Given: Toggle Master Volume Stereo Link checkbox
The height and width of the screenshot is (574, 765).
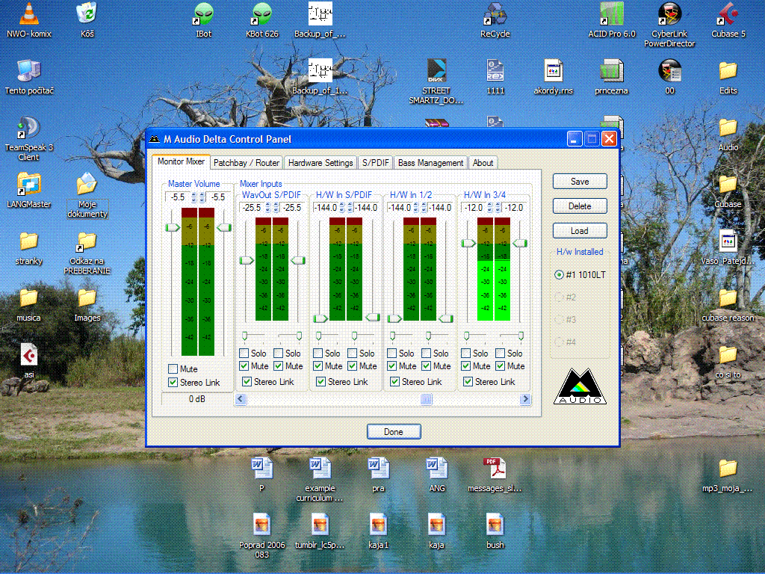Looking at the screenshot, I should [x=173, y=383].
